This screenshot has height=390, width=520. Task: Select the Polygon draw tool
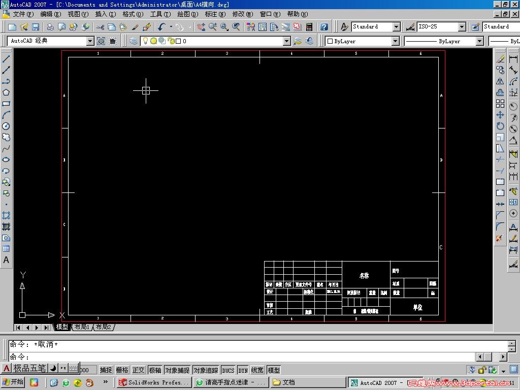pyautogui.click(x=6, y=92)
